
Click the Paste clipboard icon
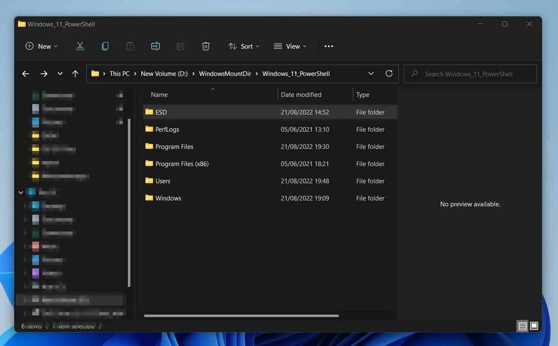(x=130, y=46)
